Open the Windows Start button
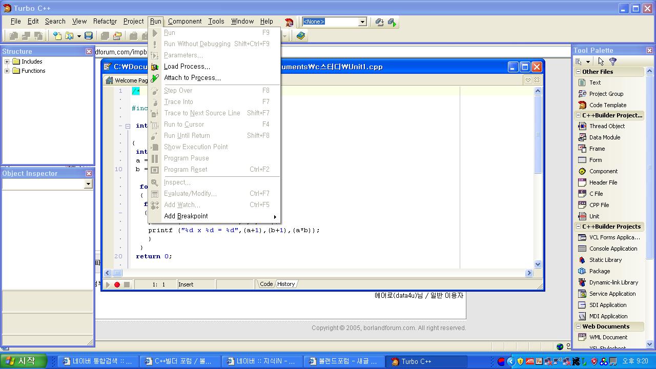The image size is (656, 369). [24, 361]
